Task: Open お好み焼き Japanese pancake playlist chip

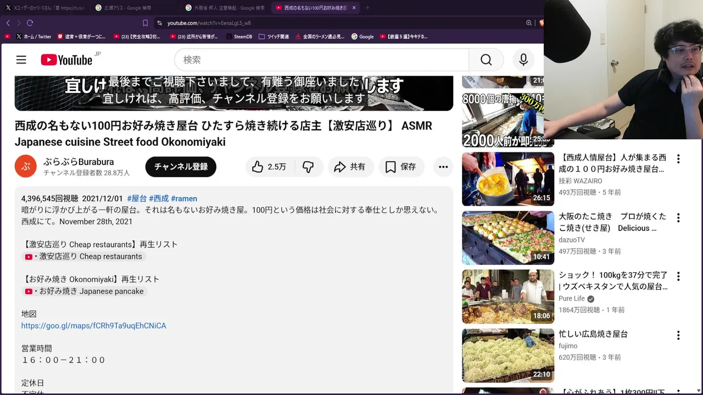Action: pos(85,291)
